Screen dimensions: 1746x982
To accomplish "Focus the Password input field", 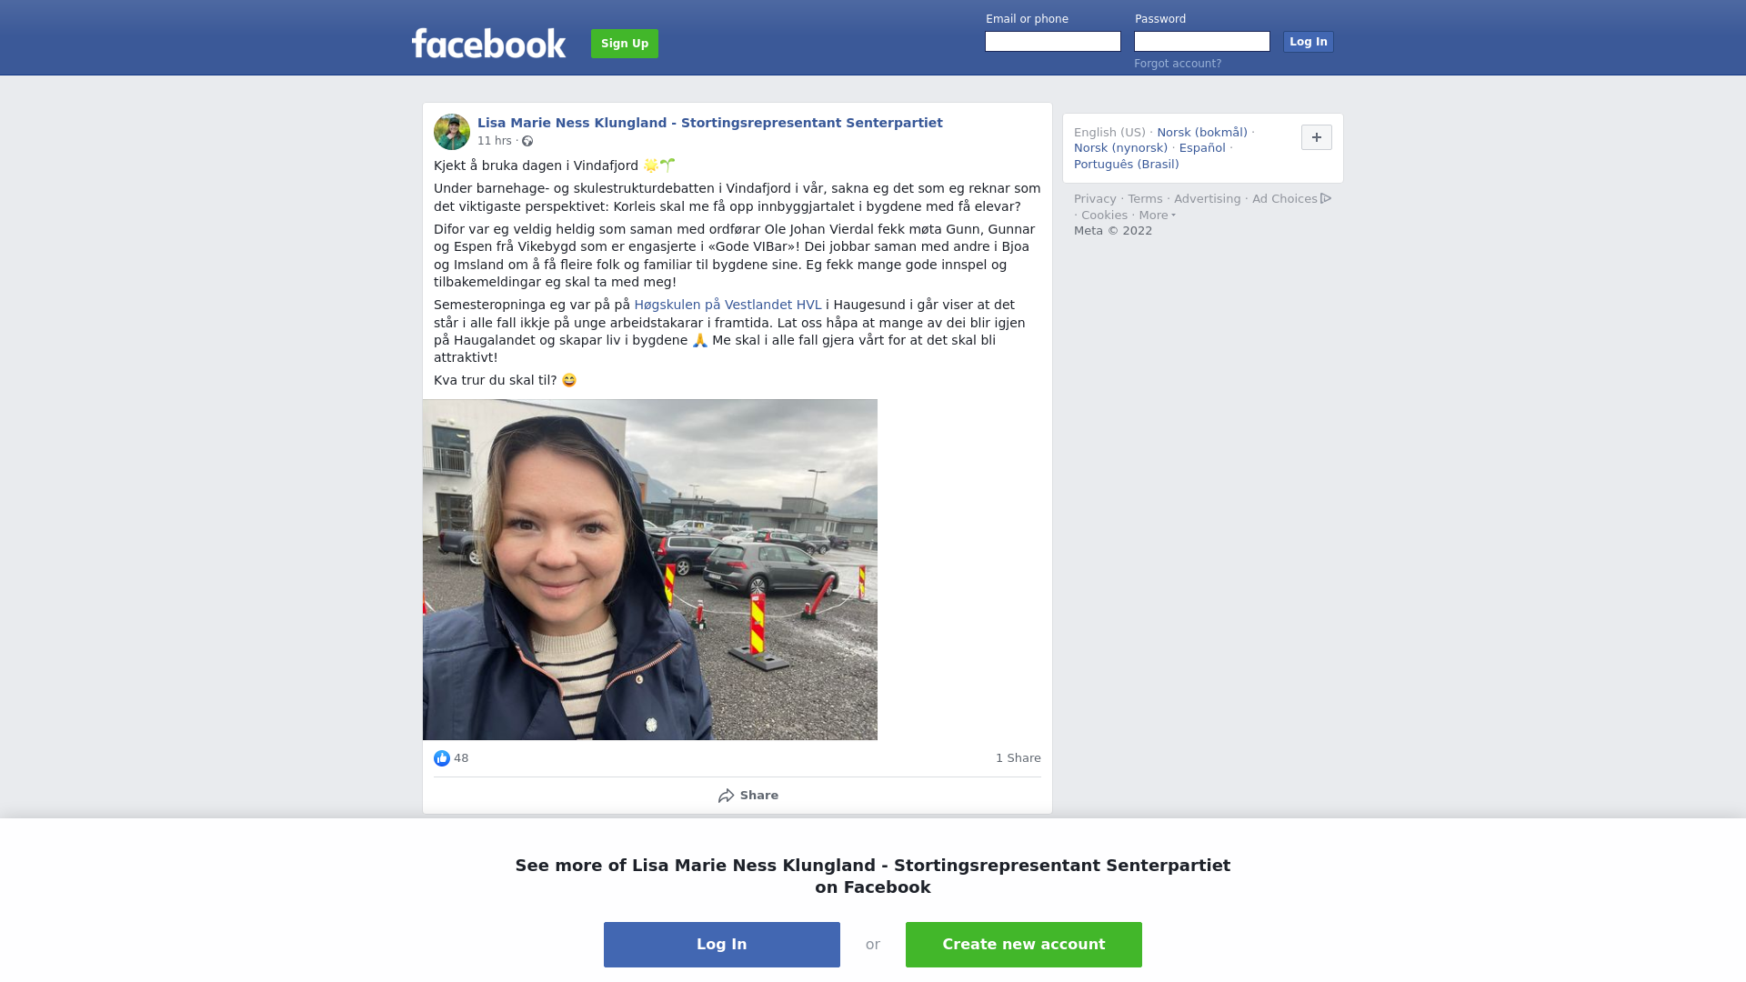I will click(1202, 42).
